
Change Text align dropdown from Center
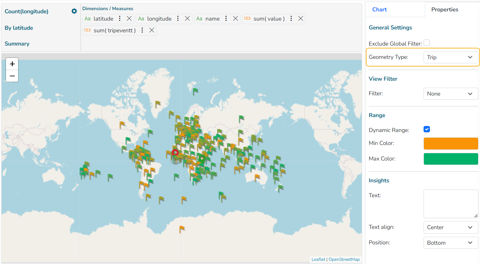(x=451, y=227)
